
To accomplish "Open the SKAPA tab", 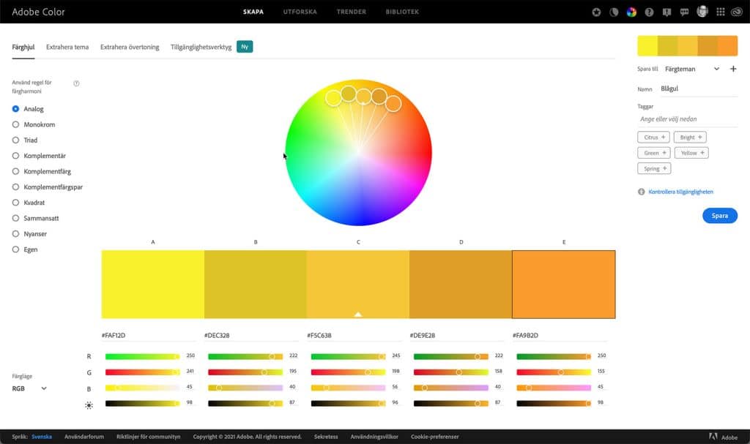I will tap(253, 12).
